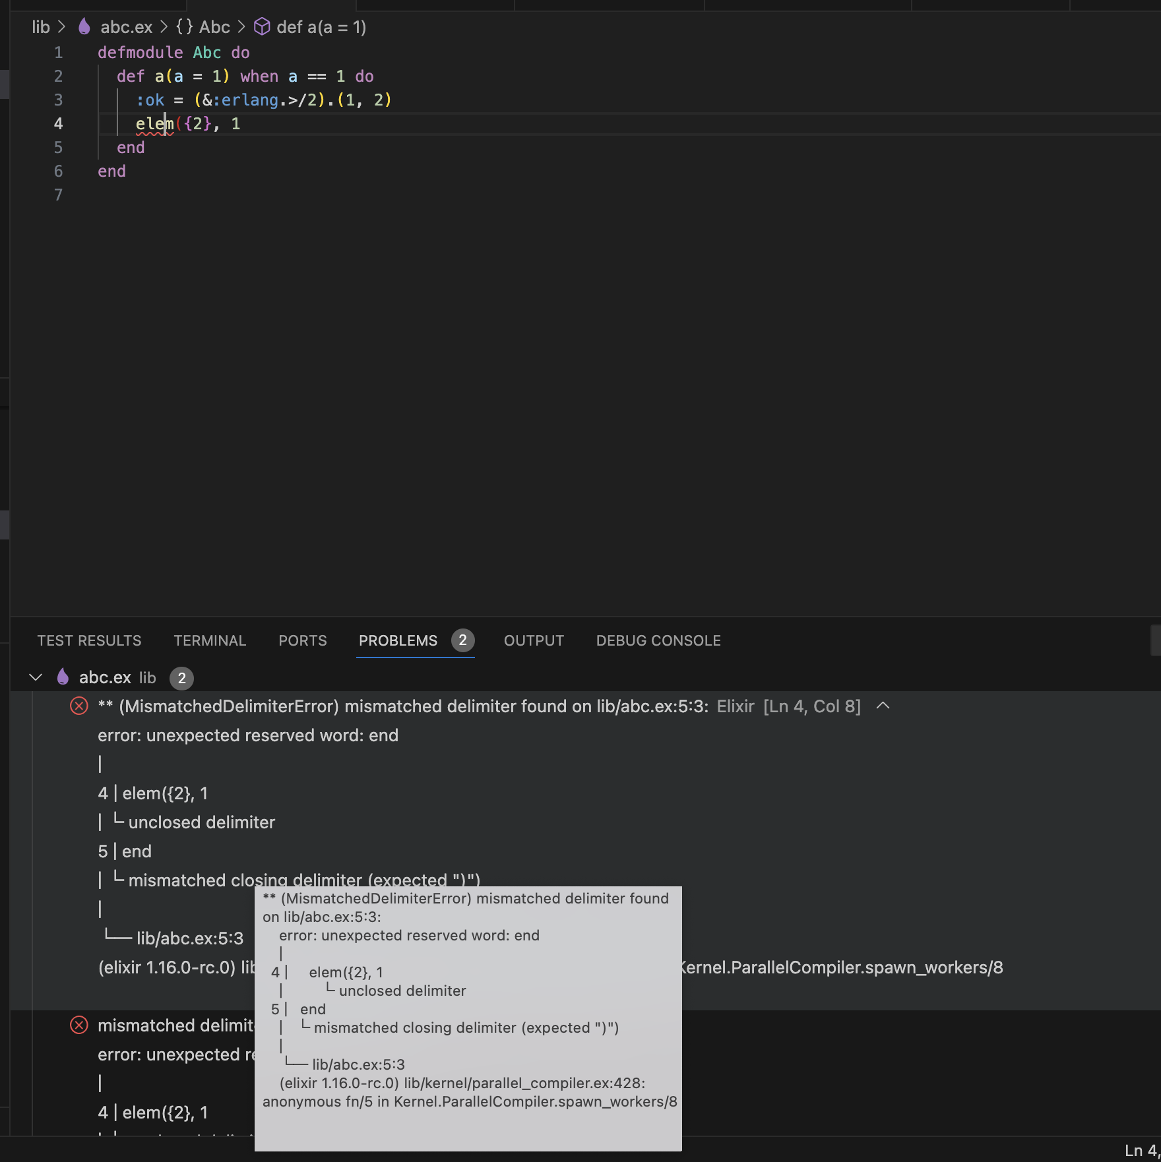
Task: Click the cube icon before def a(a = 1)
Action: click(x=261, y=27)
